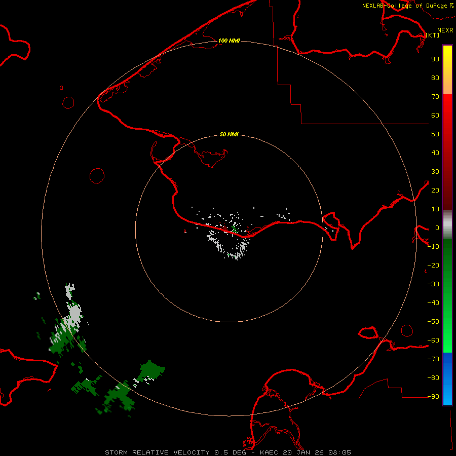
Task: Click the -90 value on the velocity scale
Action: coord(433,397)
